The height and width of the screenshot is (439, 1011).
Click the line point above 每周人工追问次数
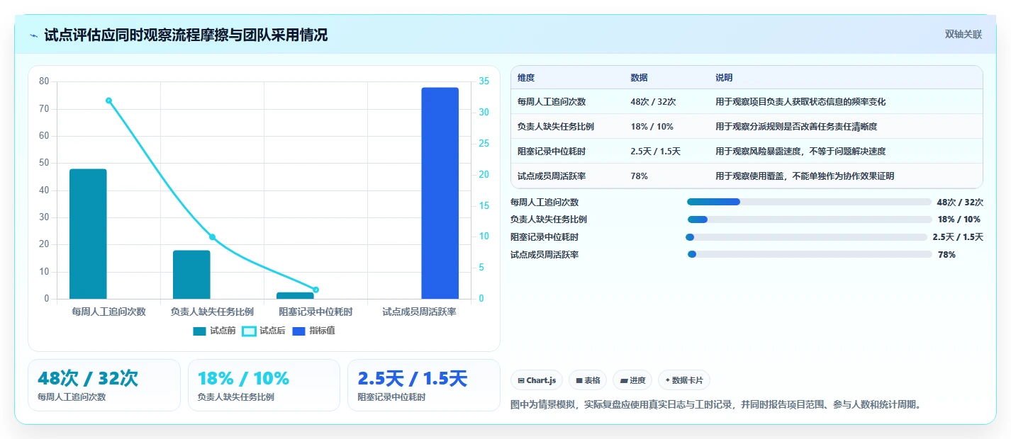click(x=108, y=101)
